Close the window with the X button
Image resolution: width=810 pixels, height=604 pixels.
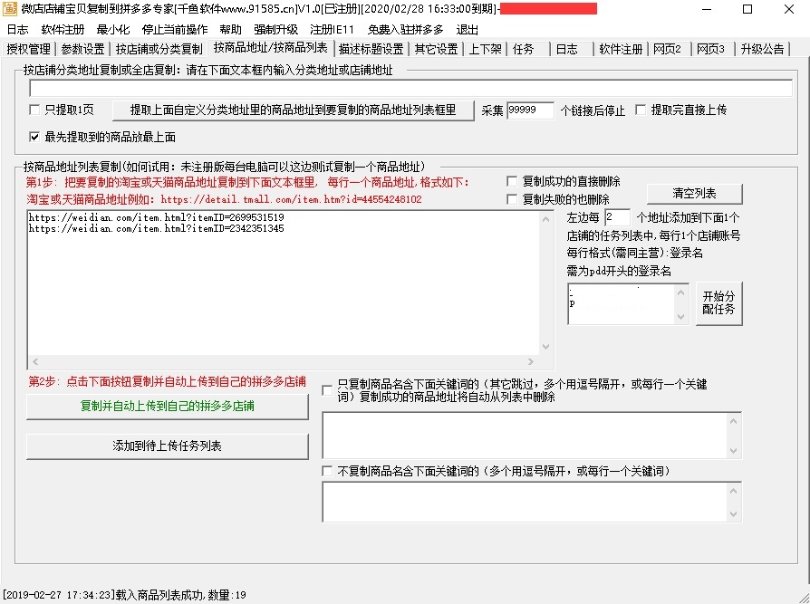[789, 9]
